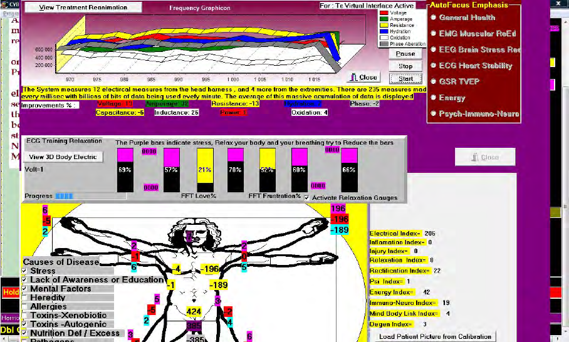This screenshot has height=342, width=569.
Task: Start the frequency graph
Action: point(405,78)
